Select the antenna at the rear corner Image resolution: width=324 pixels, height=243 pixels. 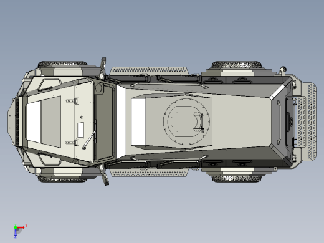point(282,70)
